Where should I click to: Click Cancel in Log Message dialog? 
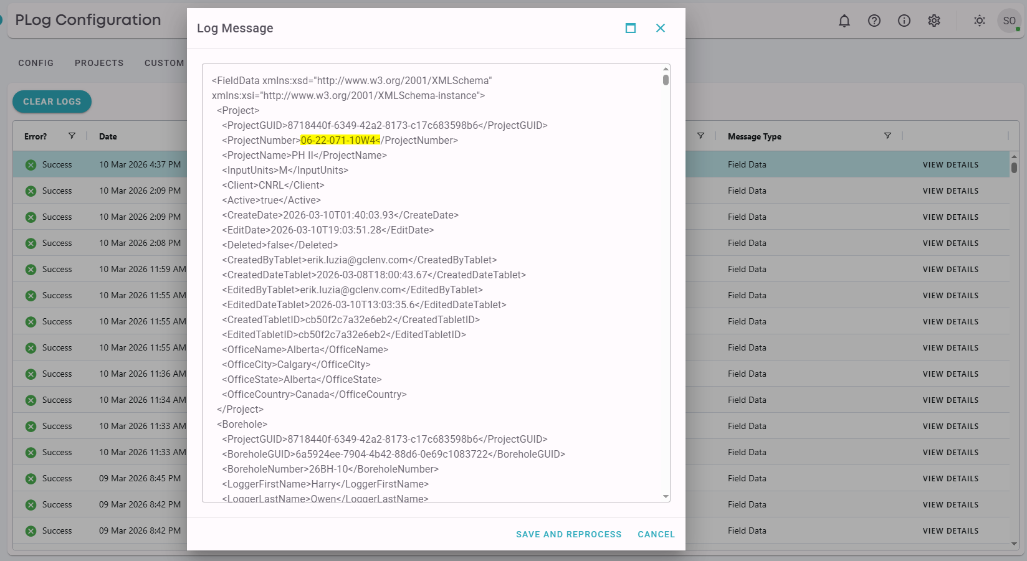click(656, 534)
